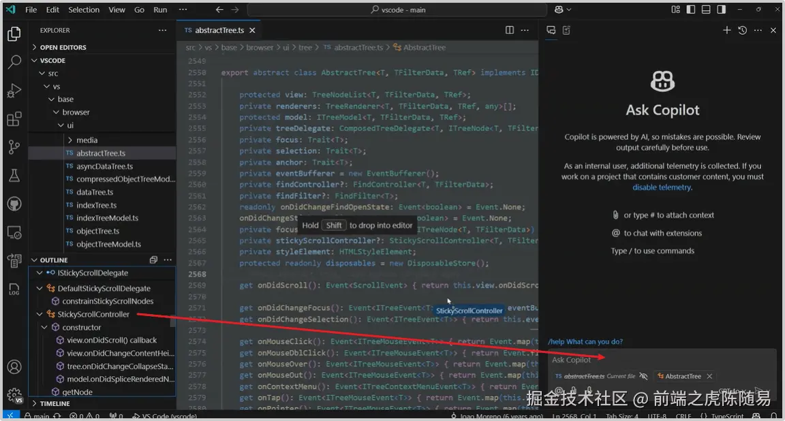This screenshot has width=785, height=421.
Task: Click the disable telemetry link
Action: click(662, 187)
